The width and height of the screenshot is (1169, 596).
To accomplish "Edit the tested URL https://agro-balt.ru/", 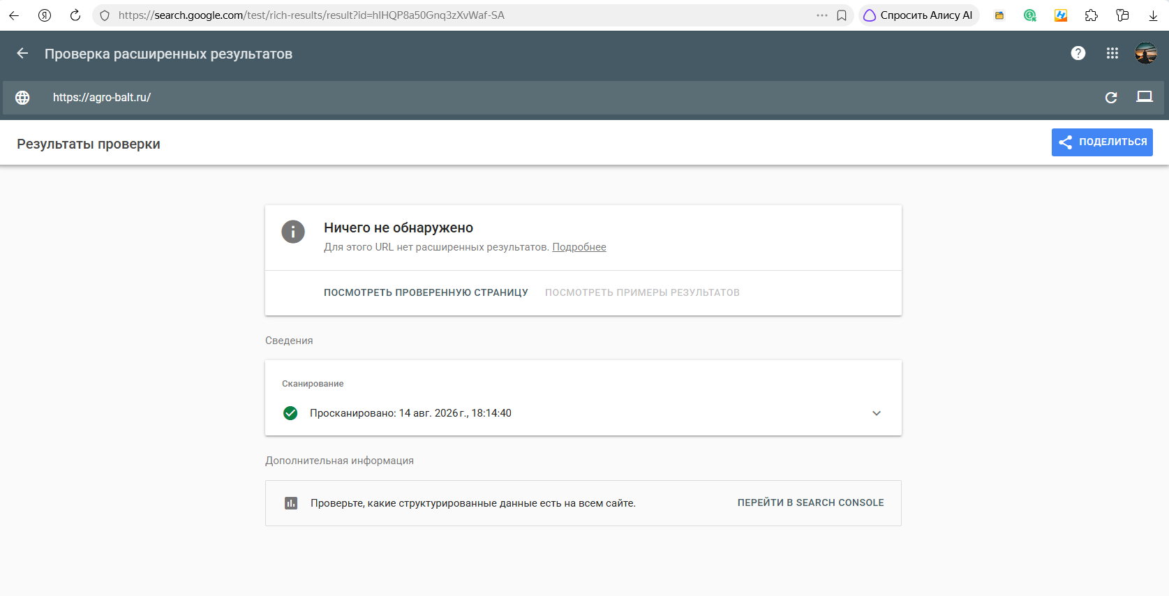I will [102, 98].
